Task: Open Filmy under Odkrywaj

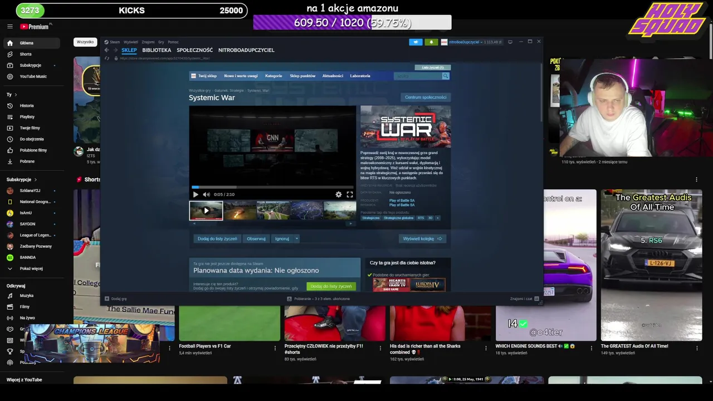Action: tap(31, 306)
